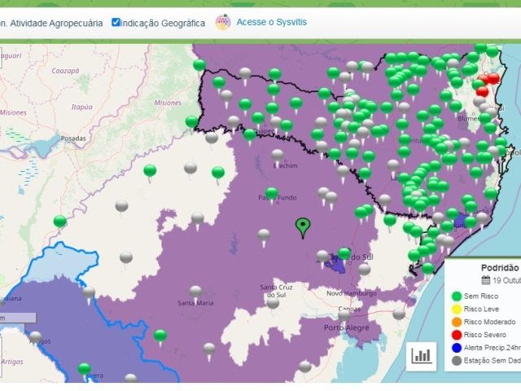This screenshot has width=521, height=391.
Task: Select gray marker east of Porto Alegre
Action: tap(399, 314)
